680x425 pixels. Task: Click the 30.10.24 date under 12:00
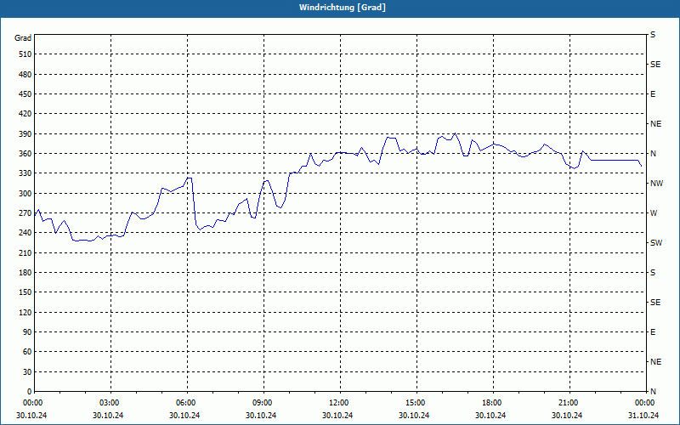tap(337, 416)
